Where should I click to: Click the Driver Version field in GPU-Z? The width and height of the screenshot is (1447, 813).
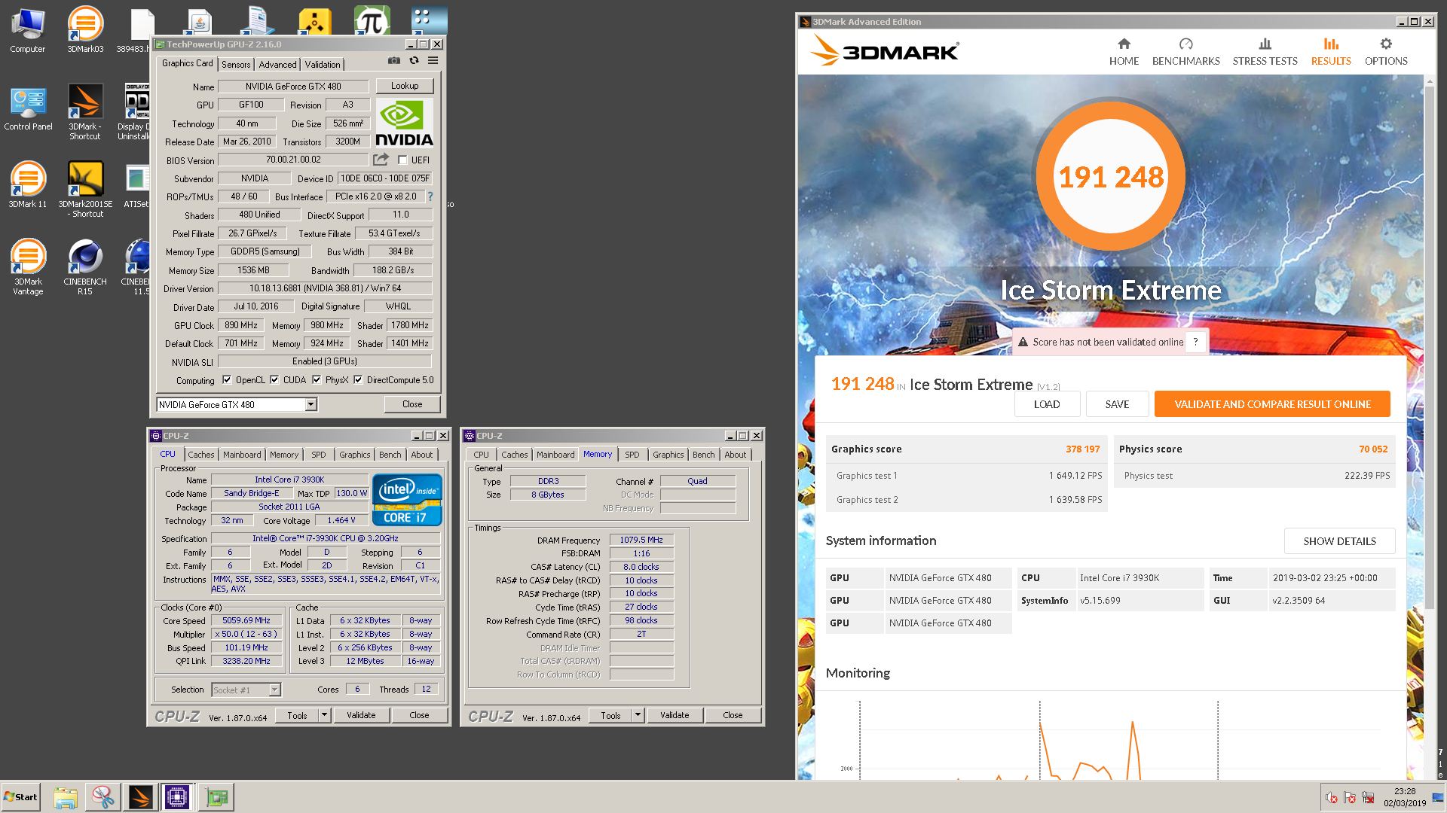pyautogui.click(x=326, y=288)
